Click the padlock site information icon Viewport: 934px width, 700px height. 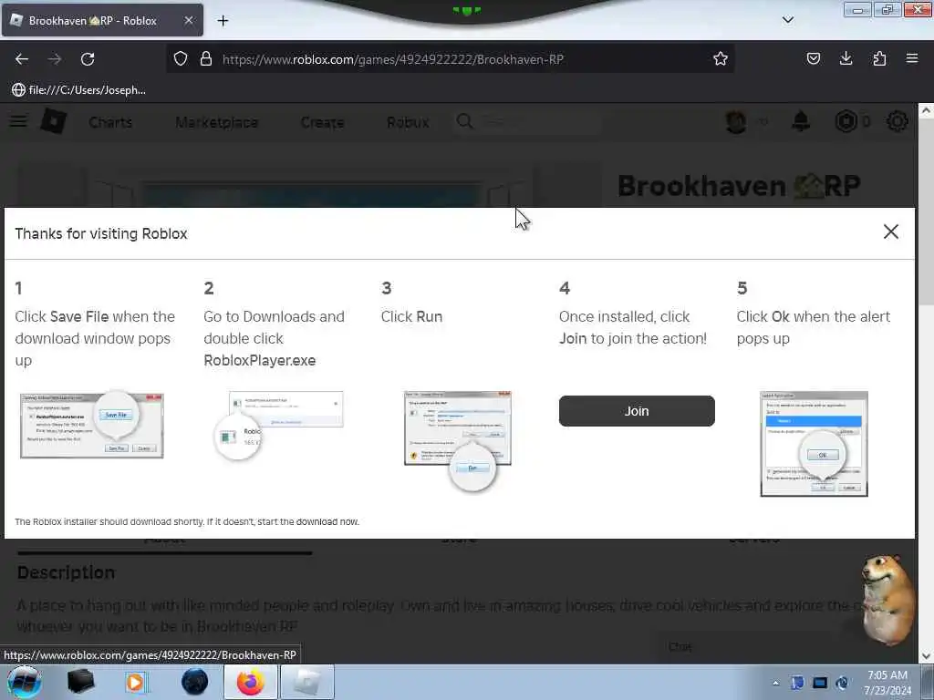pyautogui.click(x=206, y=59)
